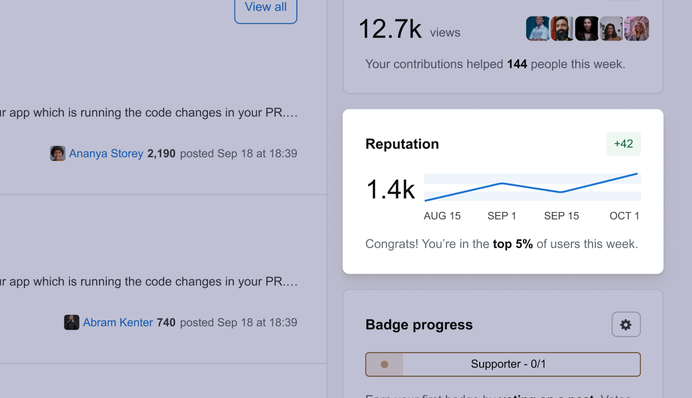692x398 pixels.
Task: Click the +42 reputation change badge
Action: click(x=624, y=144)
